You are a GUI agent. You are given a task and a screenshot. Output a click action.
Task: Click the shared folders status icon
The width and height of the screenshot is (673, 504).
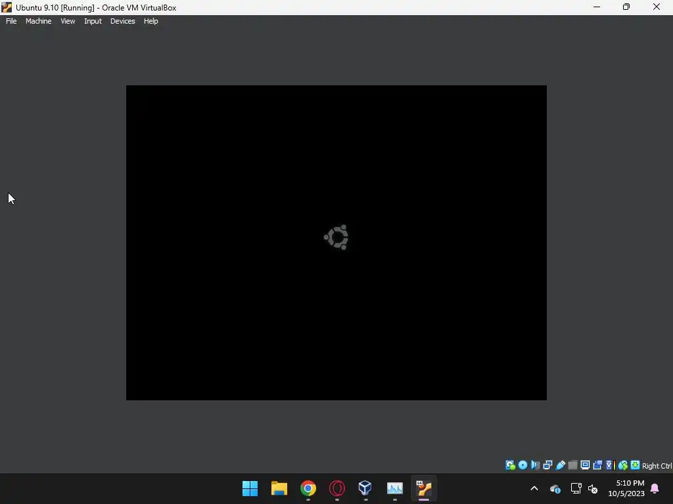(572, 465)
